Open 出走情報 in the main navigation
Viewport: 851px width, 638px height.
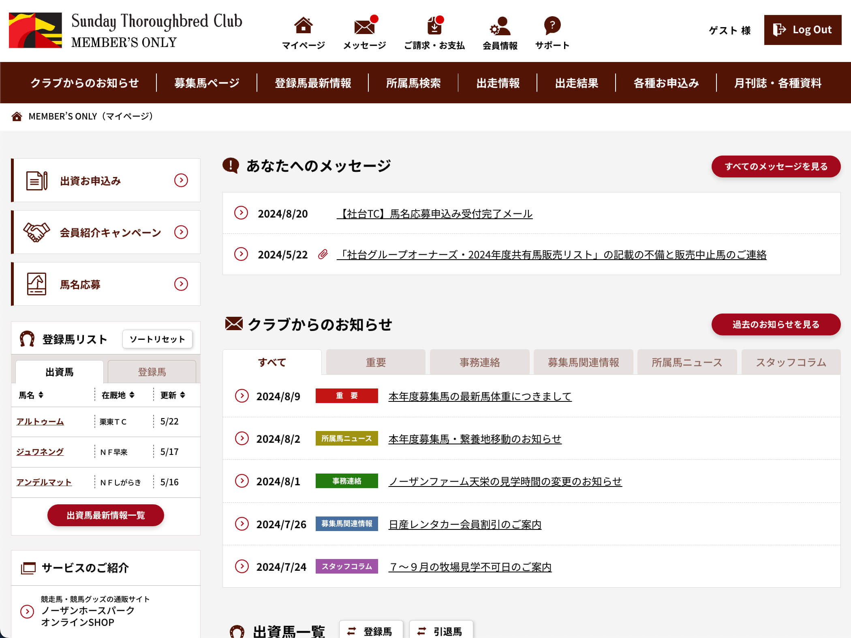point(498,83)
